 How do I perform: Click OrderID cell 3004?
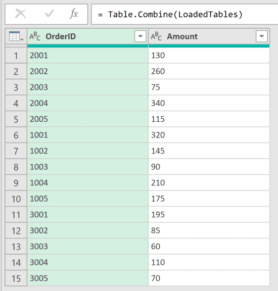click(x=87, y=262)
